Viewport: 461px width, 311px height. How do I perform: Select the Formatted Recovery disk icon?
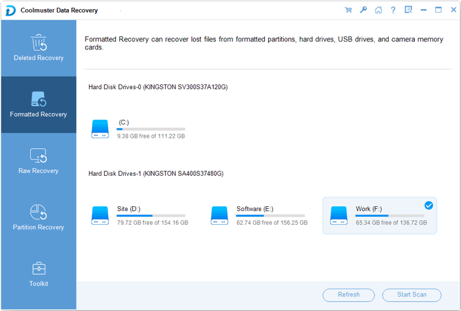38,99
